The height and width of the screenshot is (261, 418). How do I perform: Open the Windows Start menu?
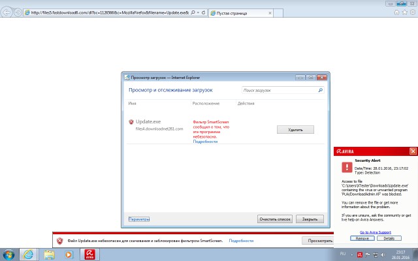(x=8, y=254)
